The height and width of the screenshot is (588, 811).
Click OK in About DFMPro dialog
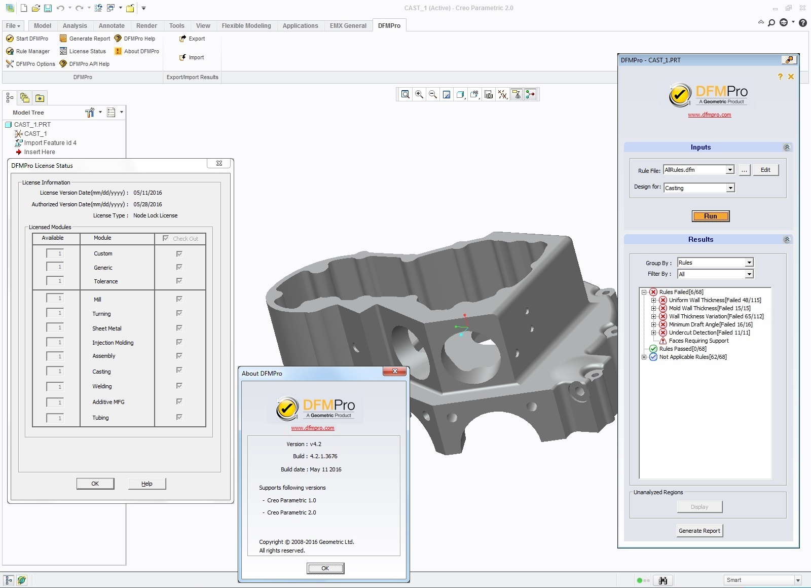click(325, 568)
